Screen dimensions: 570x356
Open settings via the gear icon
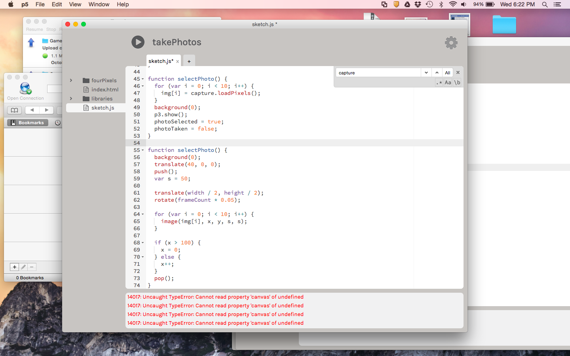451,43
